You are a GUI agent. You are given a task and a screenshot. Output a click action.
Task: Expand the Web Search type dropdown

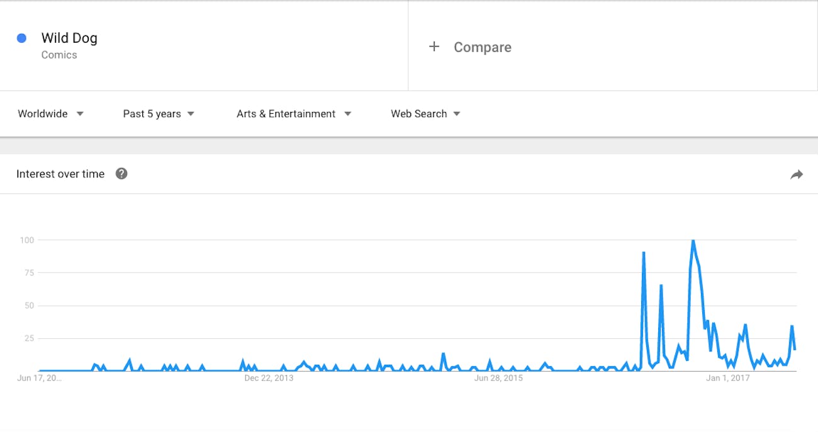pos(425,114)
